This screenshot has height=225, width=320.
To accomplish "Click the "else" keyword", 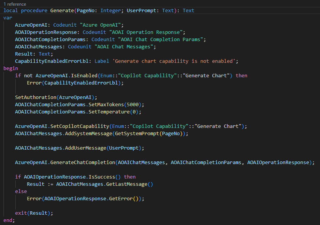I will pyautogui.click(x=21, y=191).
